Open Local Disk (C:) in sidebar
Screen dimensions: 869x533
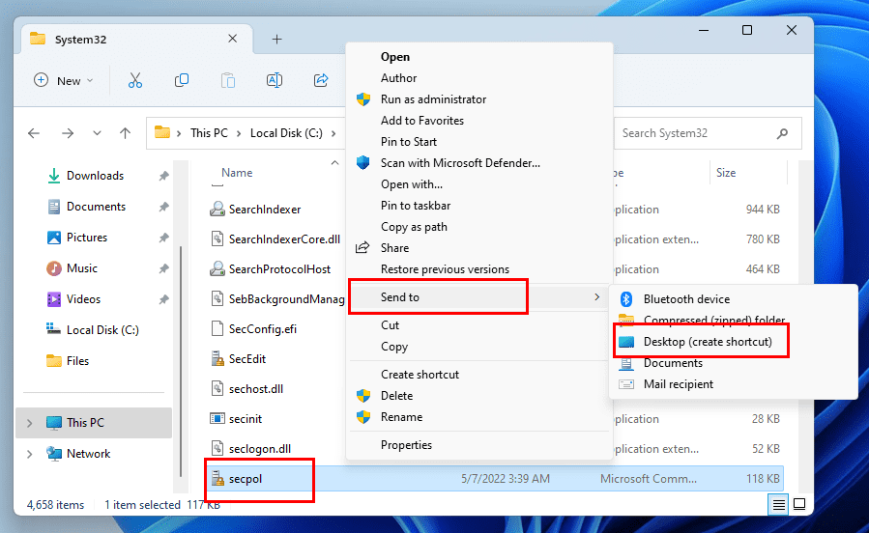102,330
